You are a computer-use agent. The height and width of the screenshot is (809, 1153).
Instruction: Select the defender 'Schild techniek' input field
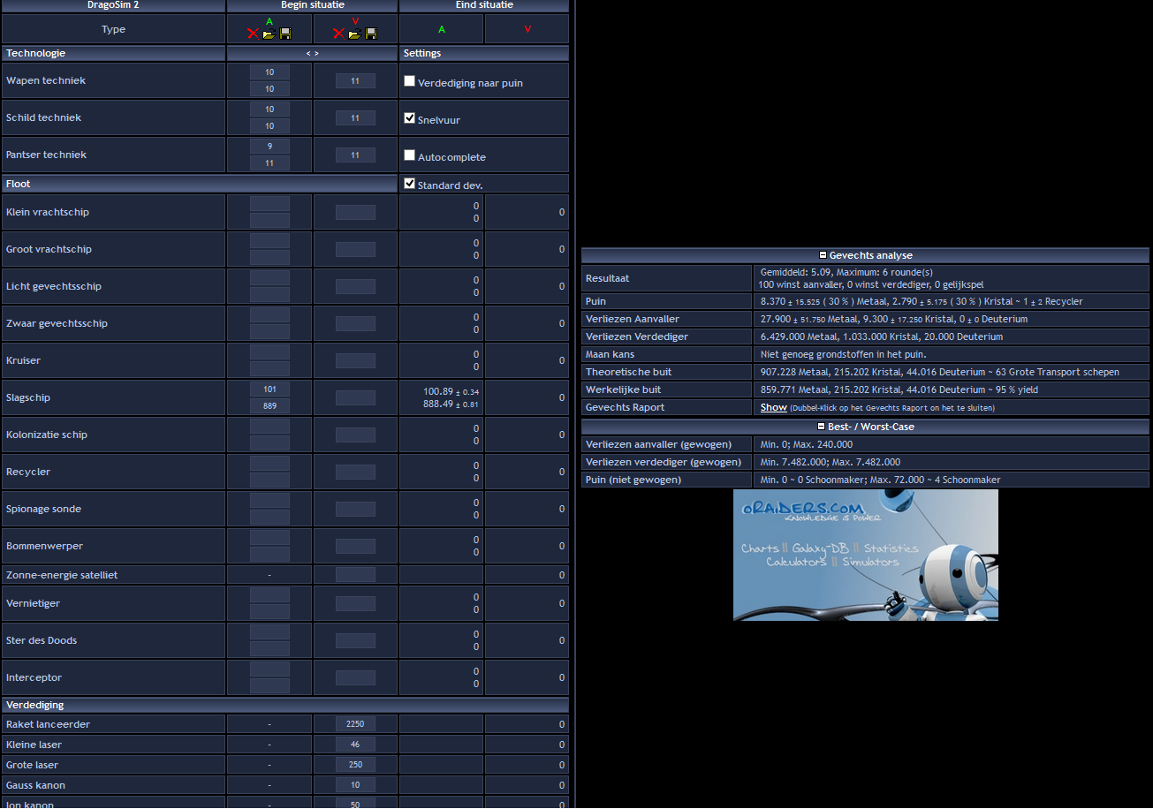tap(355, 118)
